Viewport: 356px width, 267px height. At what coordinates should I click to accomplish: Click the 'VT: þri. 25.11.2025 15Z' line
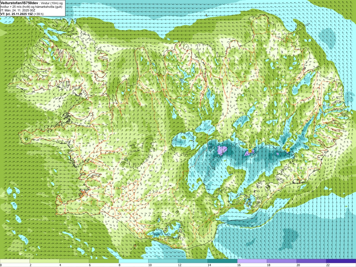tap(17, 14)
